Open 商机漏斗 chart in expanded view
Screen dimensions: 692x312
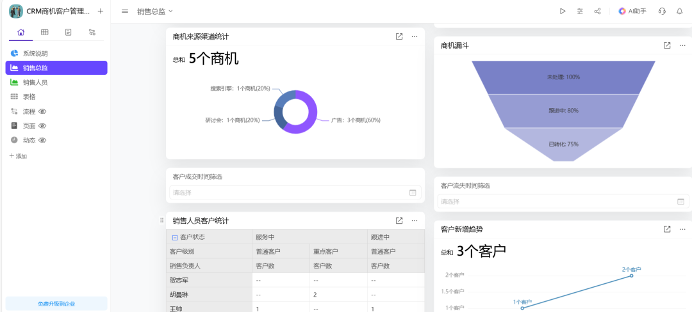click(667, 45)
